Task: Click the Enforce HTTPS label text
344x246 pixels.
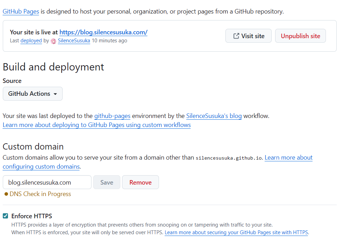Action: [32, 216]
